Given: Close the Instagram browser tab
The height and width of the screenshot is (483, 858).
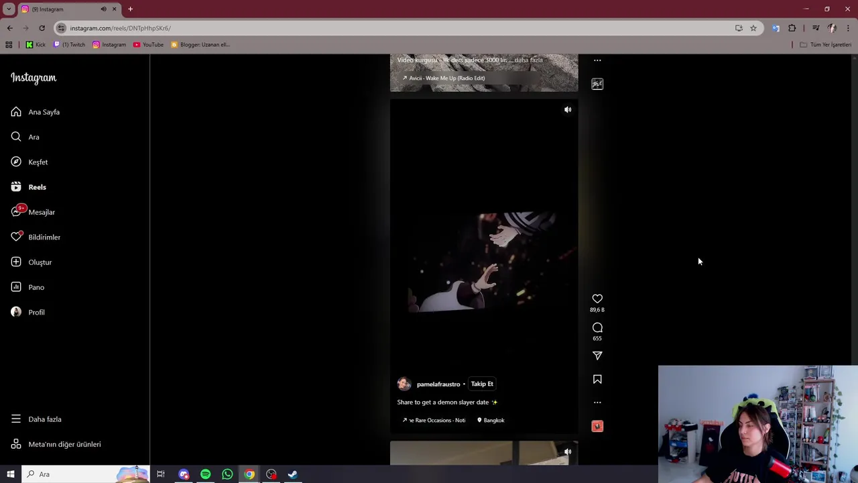Looking at the screenshot, I should (114, 9).
